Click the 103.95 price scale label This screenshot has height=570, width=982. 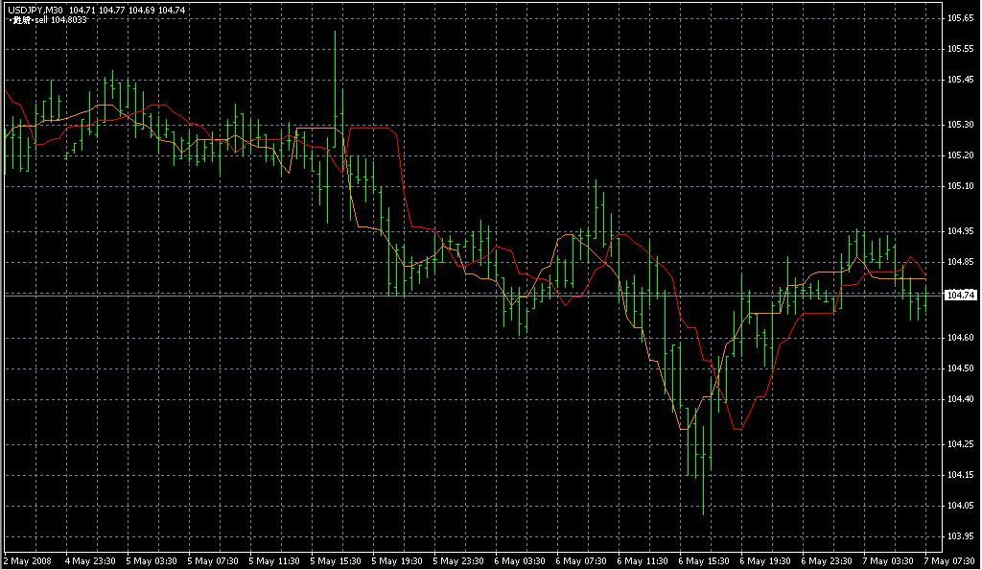click(x=960, y=536)
